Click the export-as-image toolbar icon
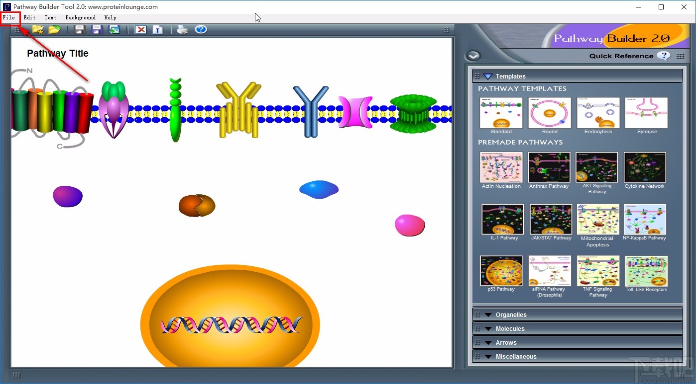 click(x=115, y=30)
